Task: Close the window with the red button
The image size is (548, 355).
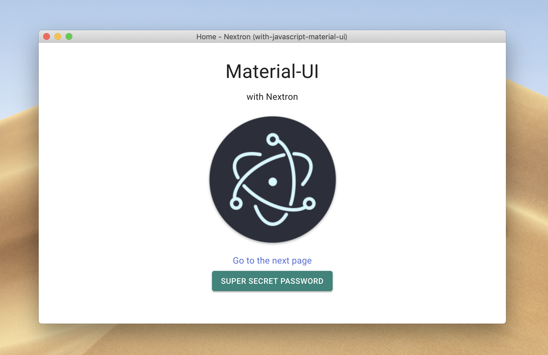Action: [x=47, y=36]
